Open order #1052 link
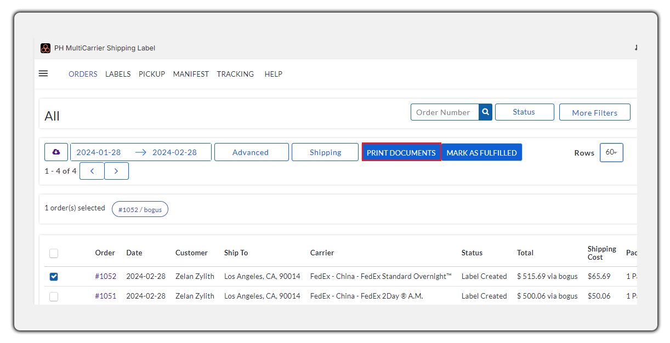The width and height of the screenshot is (670, 343). click(105, 276)
